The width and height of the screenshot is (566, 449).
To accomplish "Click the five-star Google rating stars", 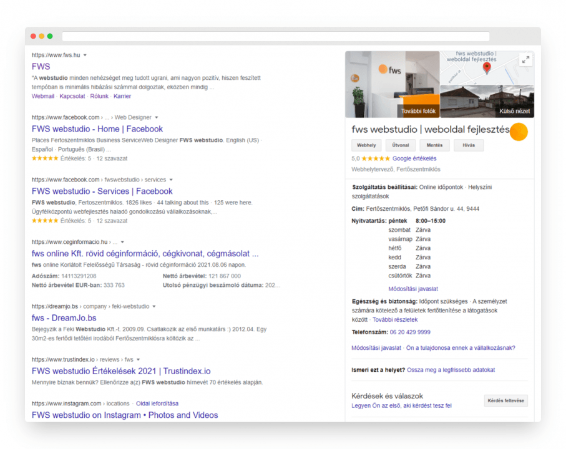I will click(x=376, y=158).
